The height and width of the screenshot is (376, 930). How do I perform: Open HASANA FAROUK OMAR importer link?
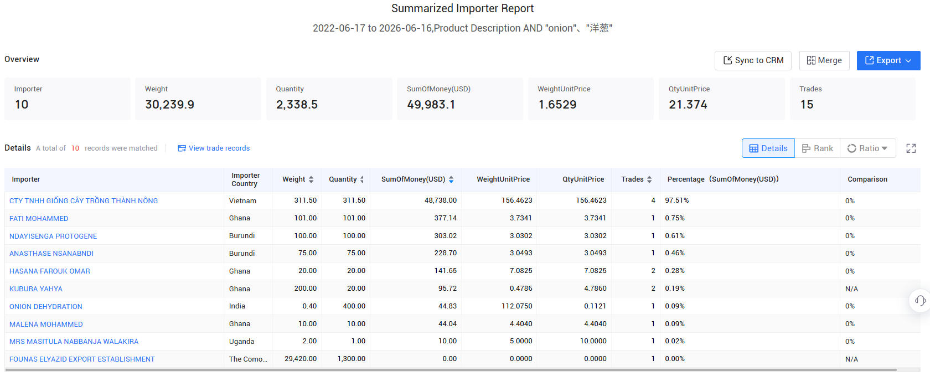pos(50,271)
